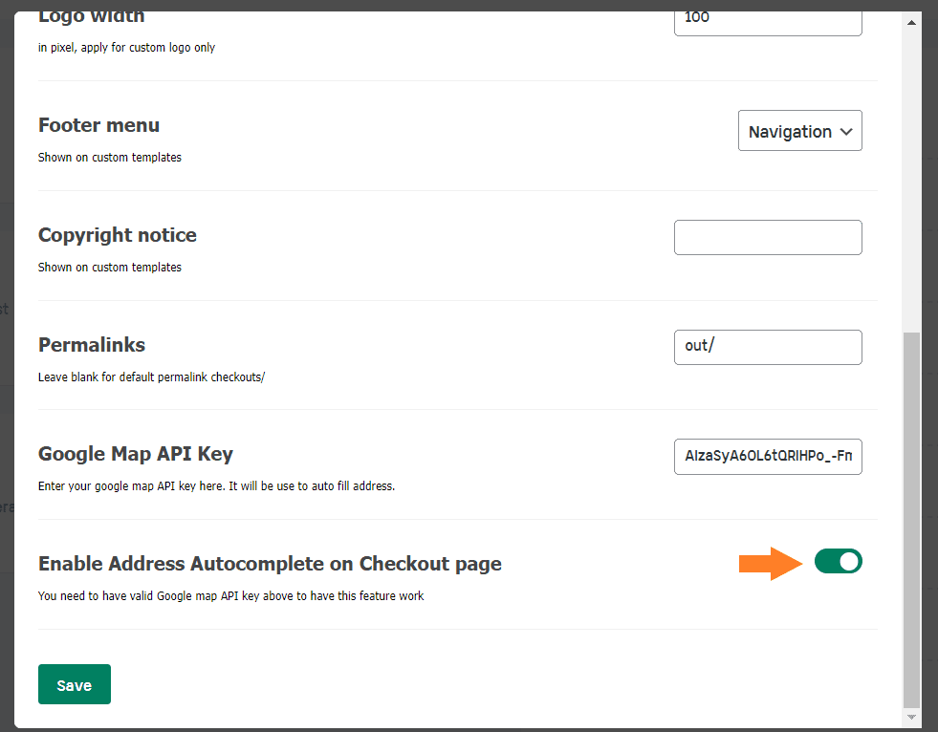Click 'Leave blank for default permalink checkouts/' text
Image resolution: width=938 pixels, height=732 pixels.
[151, 377]
